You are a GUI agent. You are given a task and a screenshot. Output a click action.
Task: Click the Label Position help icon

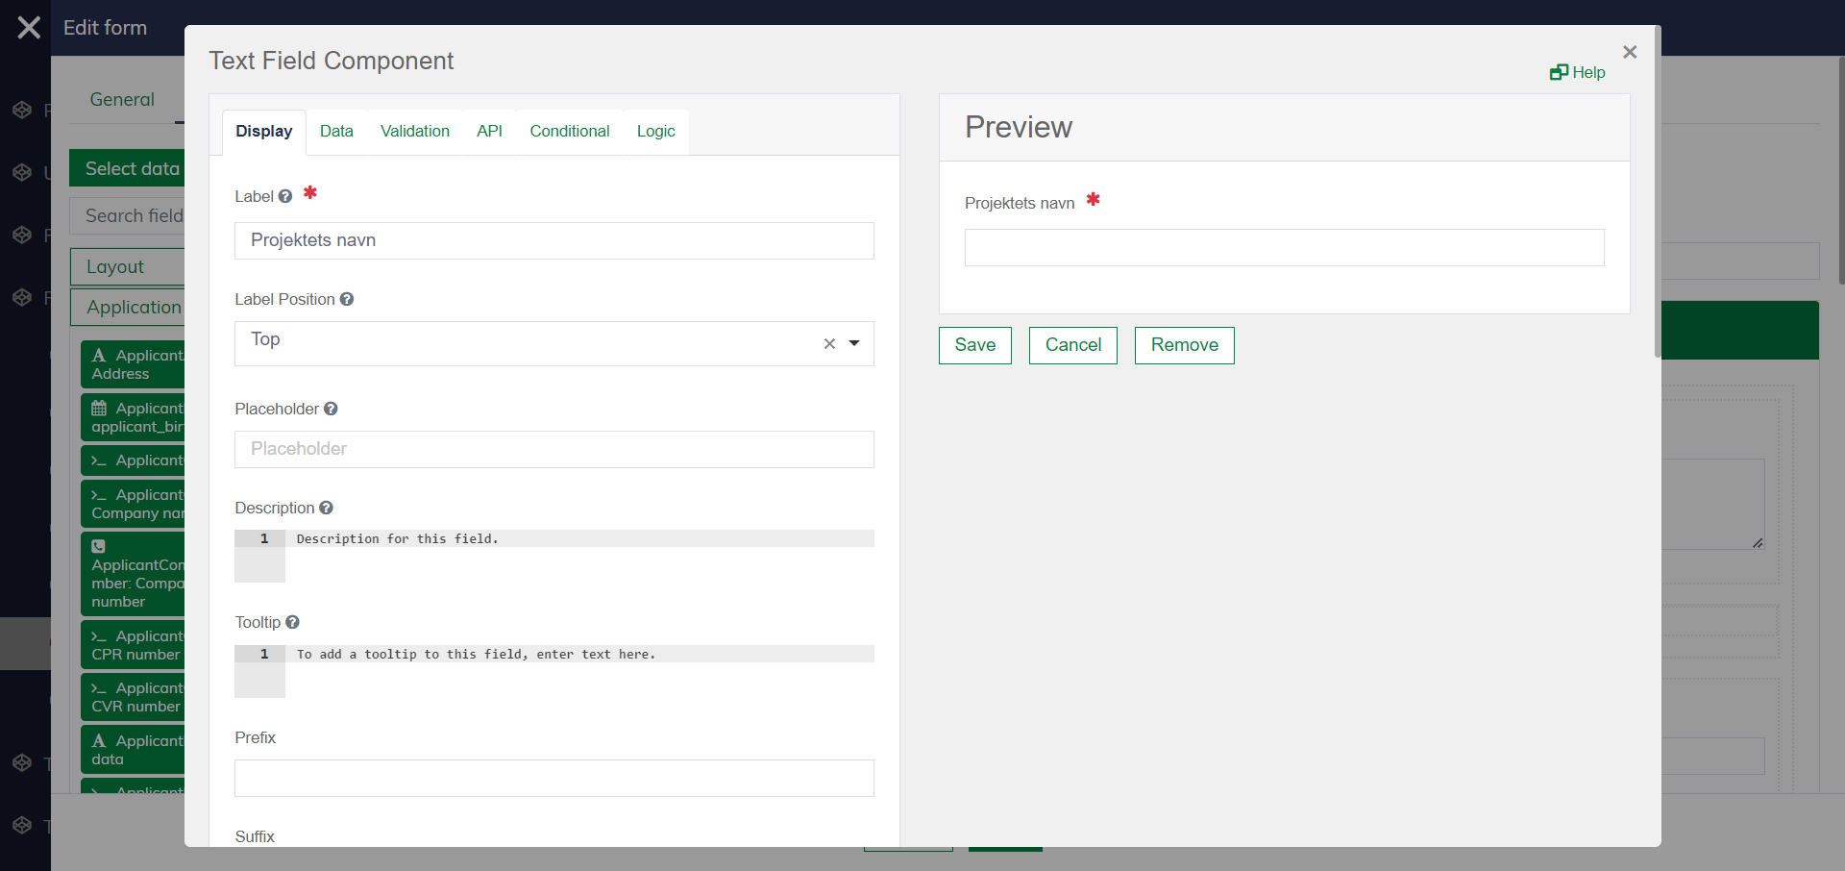[347, 299]
